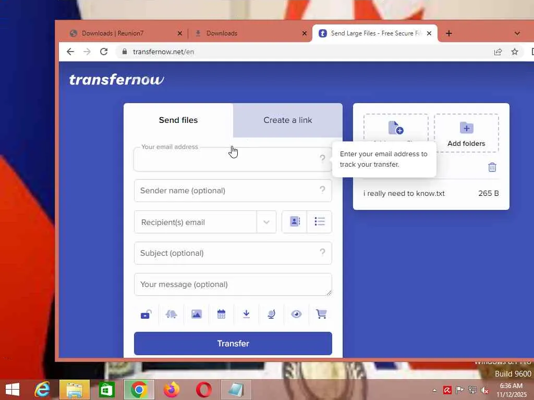Switch to the Downloads | Reunion7 browser tab
This screenshot has width=534, height=400.
(x=123, y=33)
